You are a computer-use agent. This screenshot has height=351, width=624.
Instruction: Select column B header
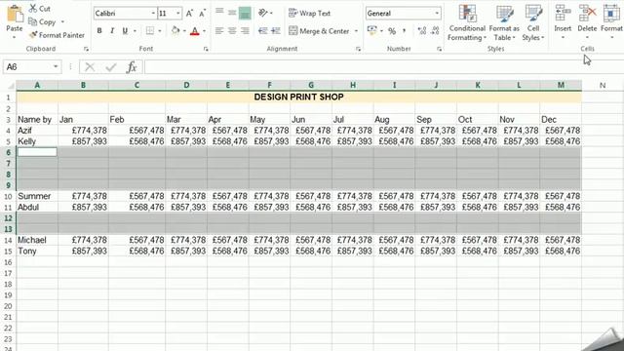(x=83, y=85)
